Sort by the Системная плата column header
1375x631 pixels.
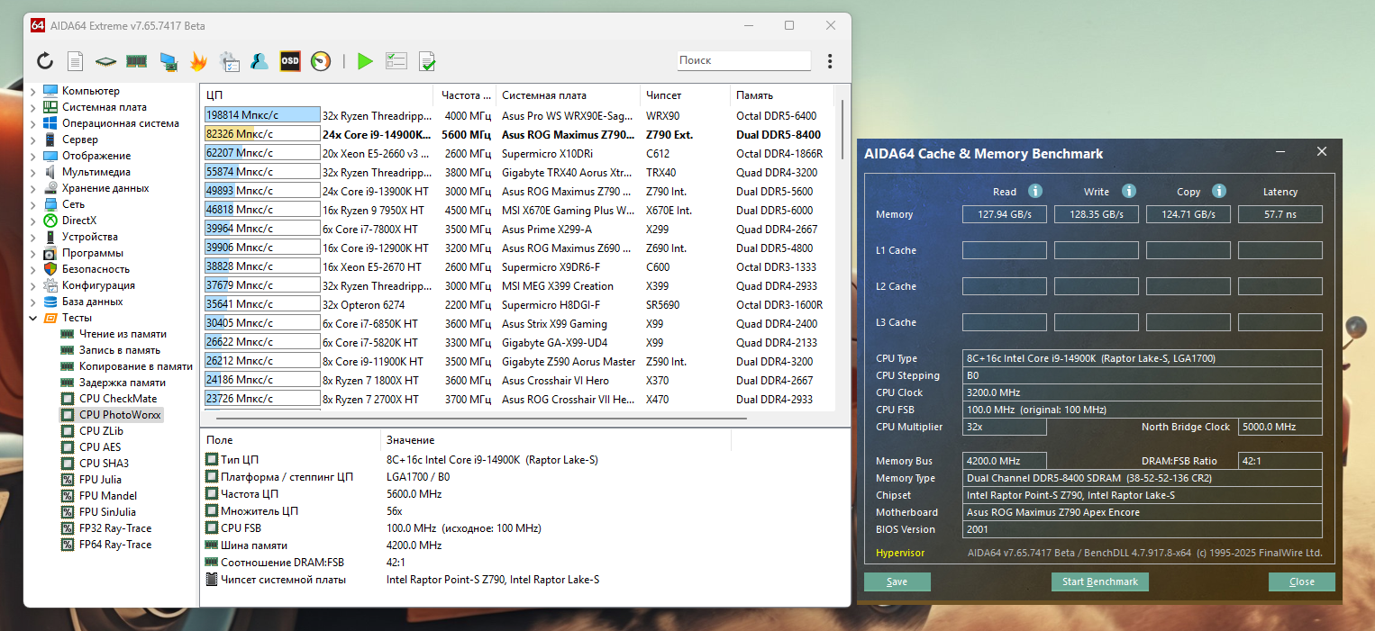568,95
